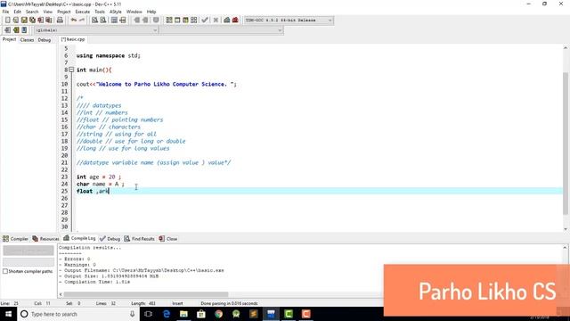Open the Window menu
The image size is (570, 321).
(134, 12)
